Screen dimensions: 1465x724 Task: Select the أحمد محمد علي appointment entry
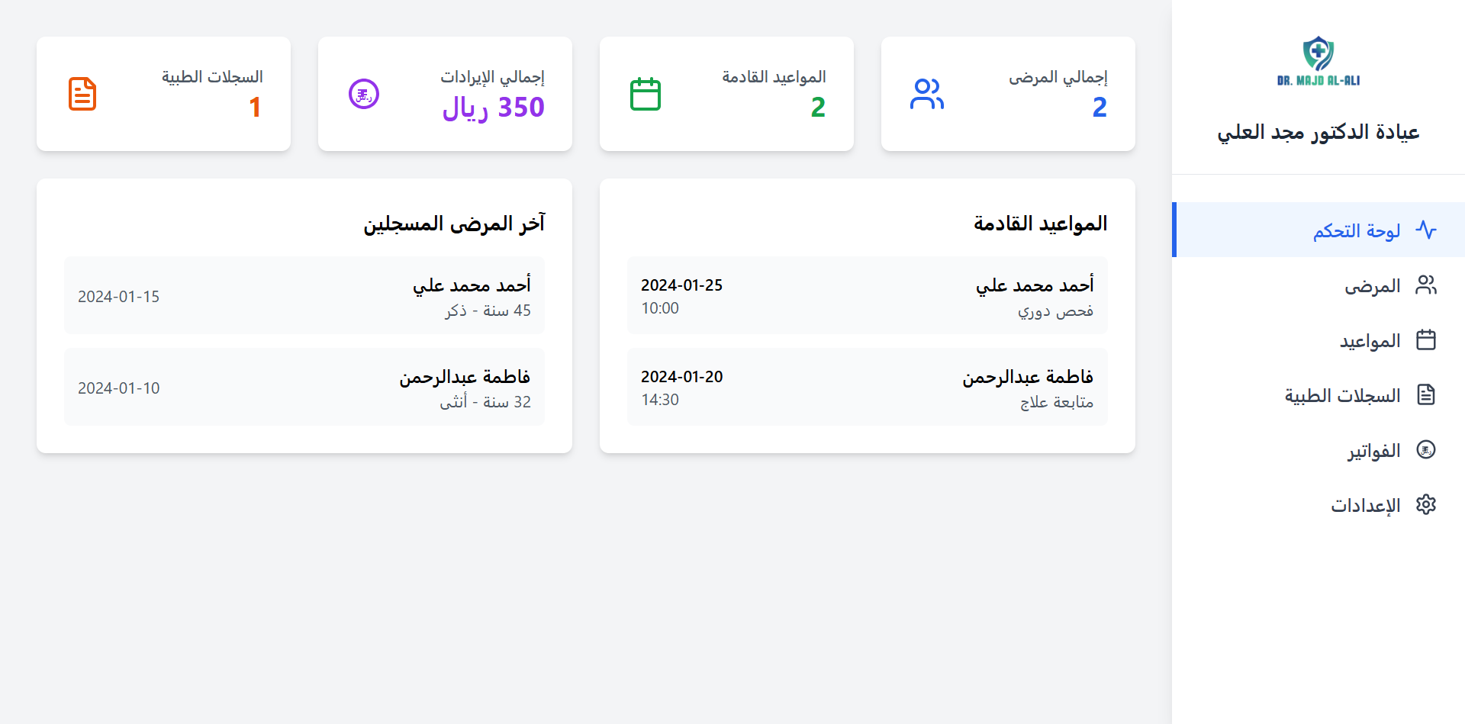tap(867, 295)
